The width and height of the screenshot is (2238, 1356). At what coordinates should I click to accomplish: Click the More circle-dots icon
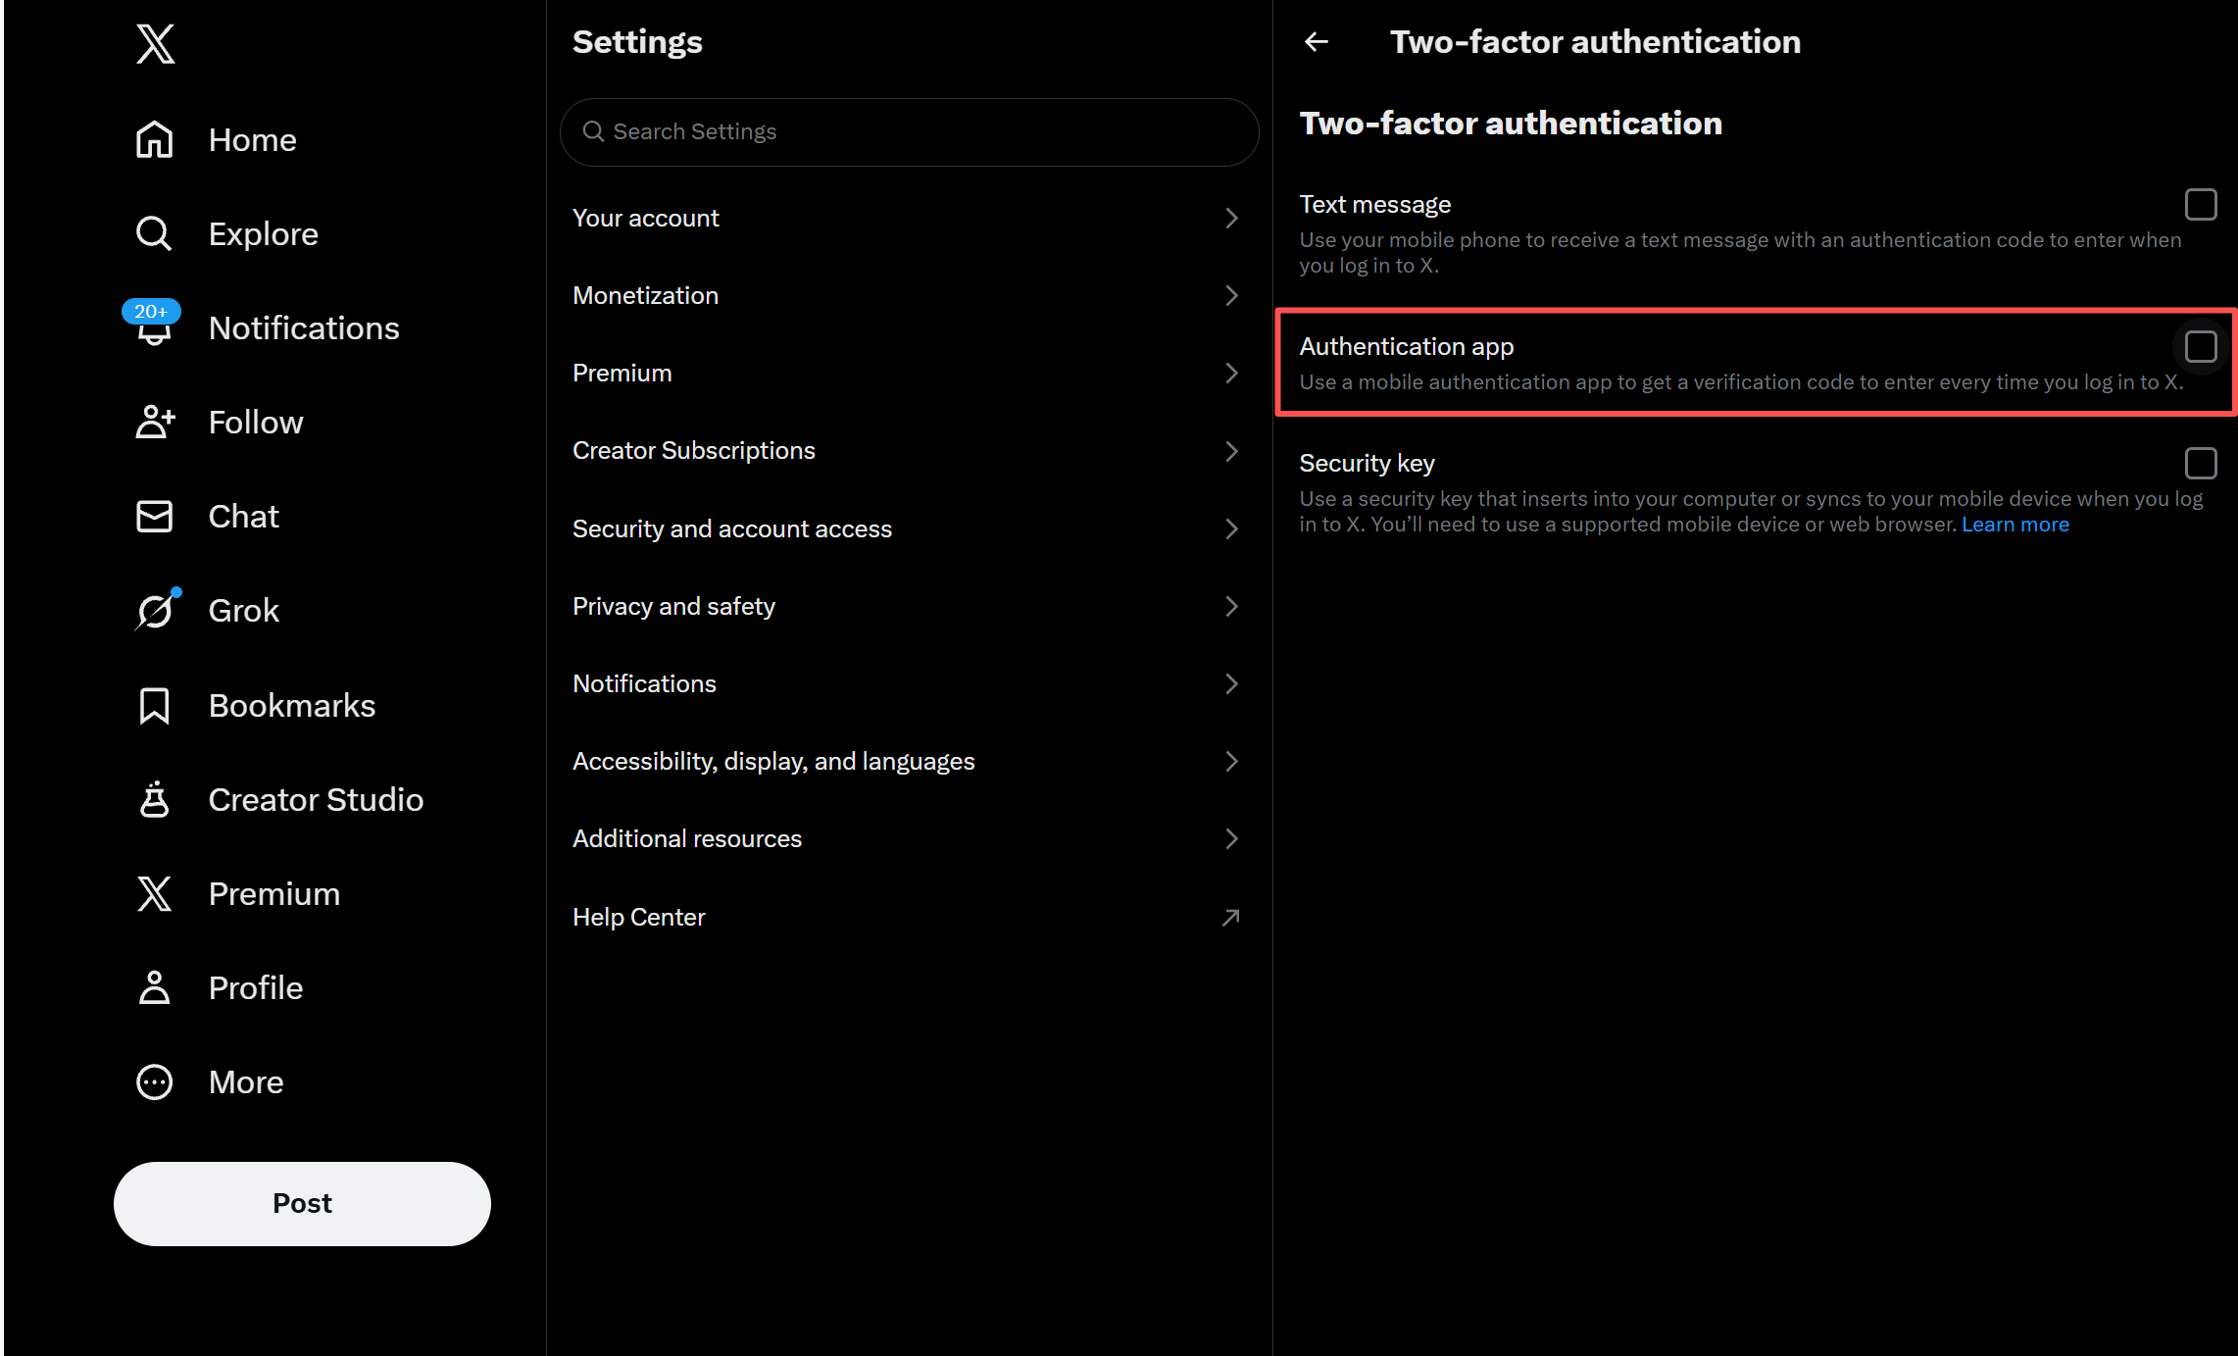(x=154, y=1081)
